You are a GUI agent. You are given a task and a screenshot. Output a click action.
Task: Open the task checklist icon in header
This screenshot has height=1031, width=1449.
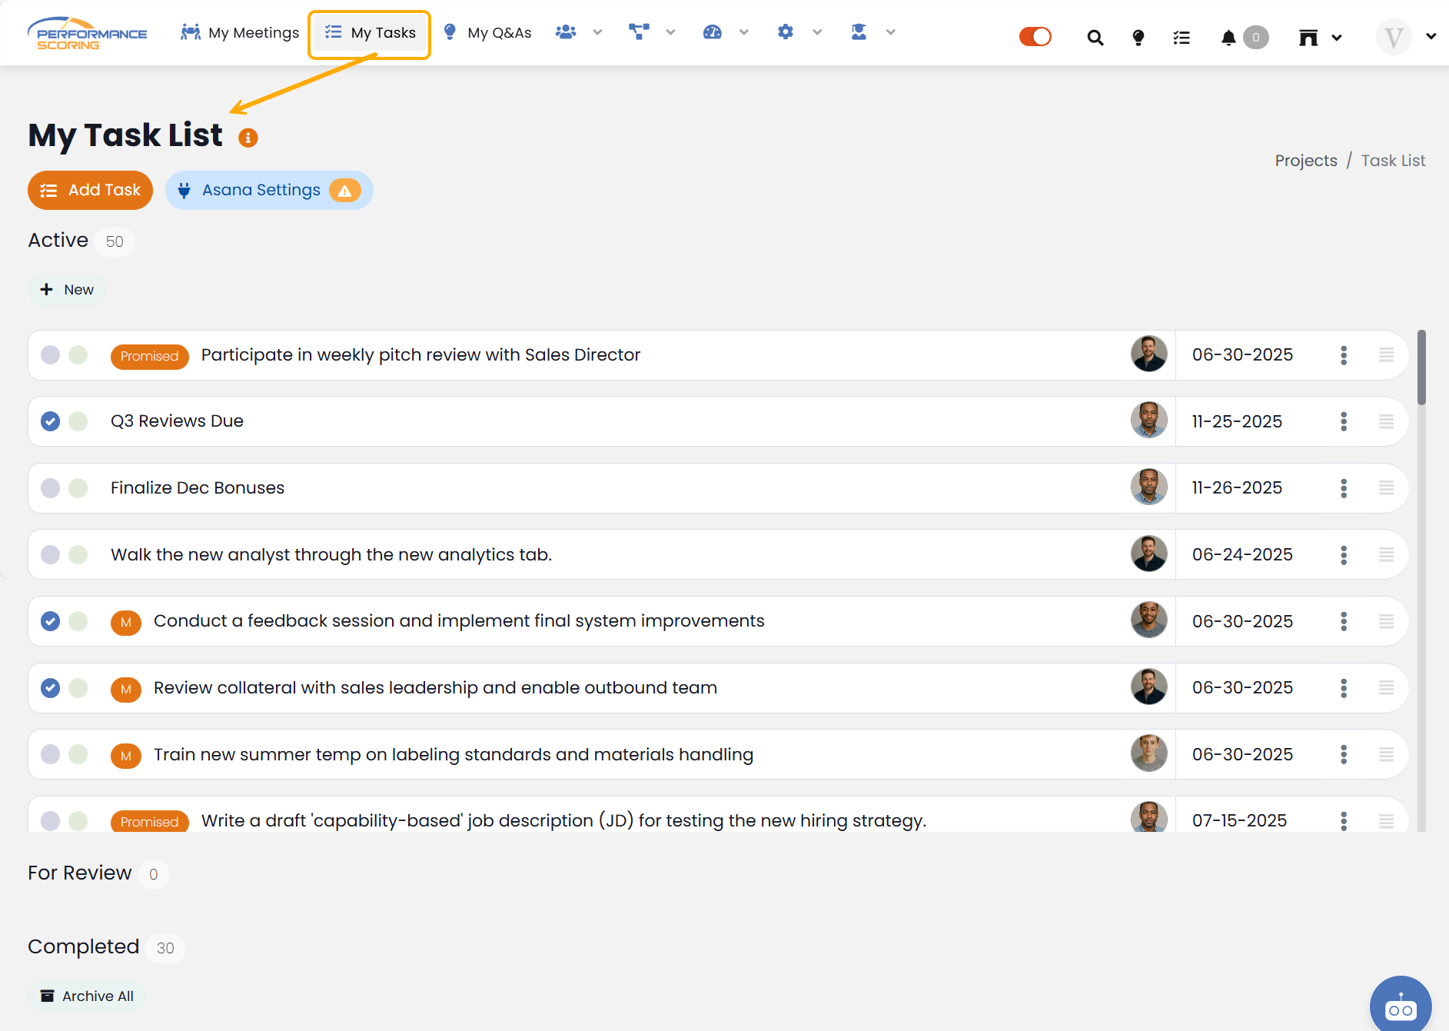tap(1181, 37)
